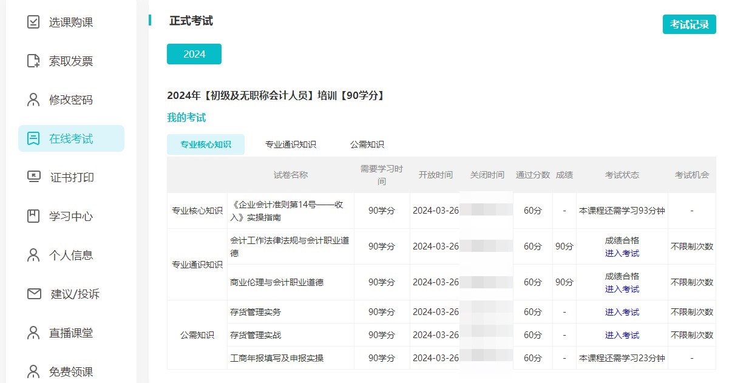Open 进入考试 beside 存货管理实战
The width and height of the screenshot is (732, 383).
point(622,334)
